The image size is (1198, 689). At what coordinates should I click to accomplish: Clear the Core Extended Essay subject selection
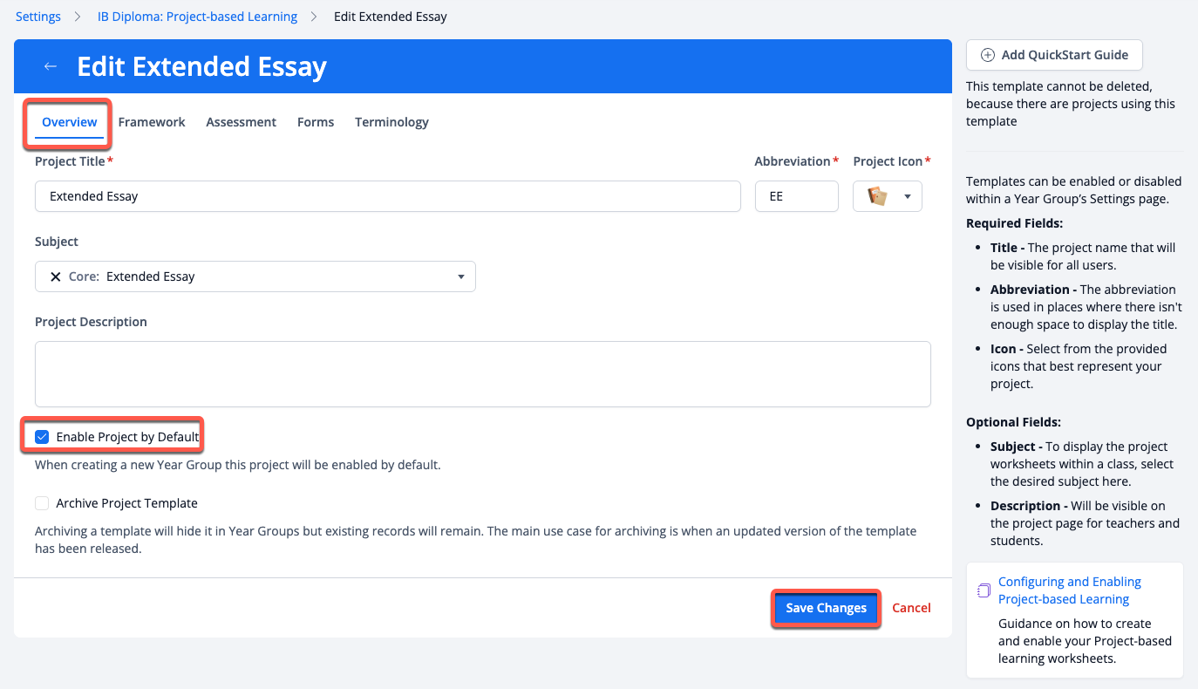tap(55, 276)
